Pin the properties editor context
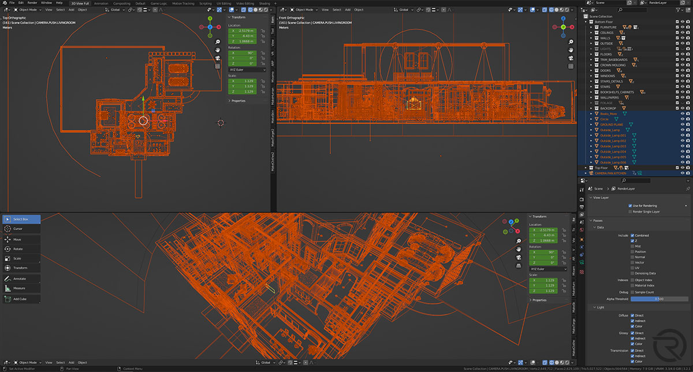The height and width of the screenshot is (372, 693). tap(688, 189)
